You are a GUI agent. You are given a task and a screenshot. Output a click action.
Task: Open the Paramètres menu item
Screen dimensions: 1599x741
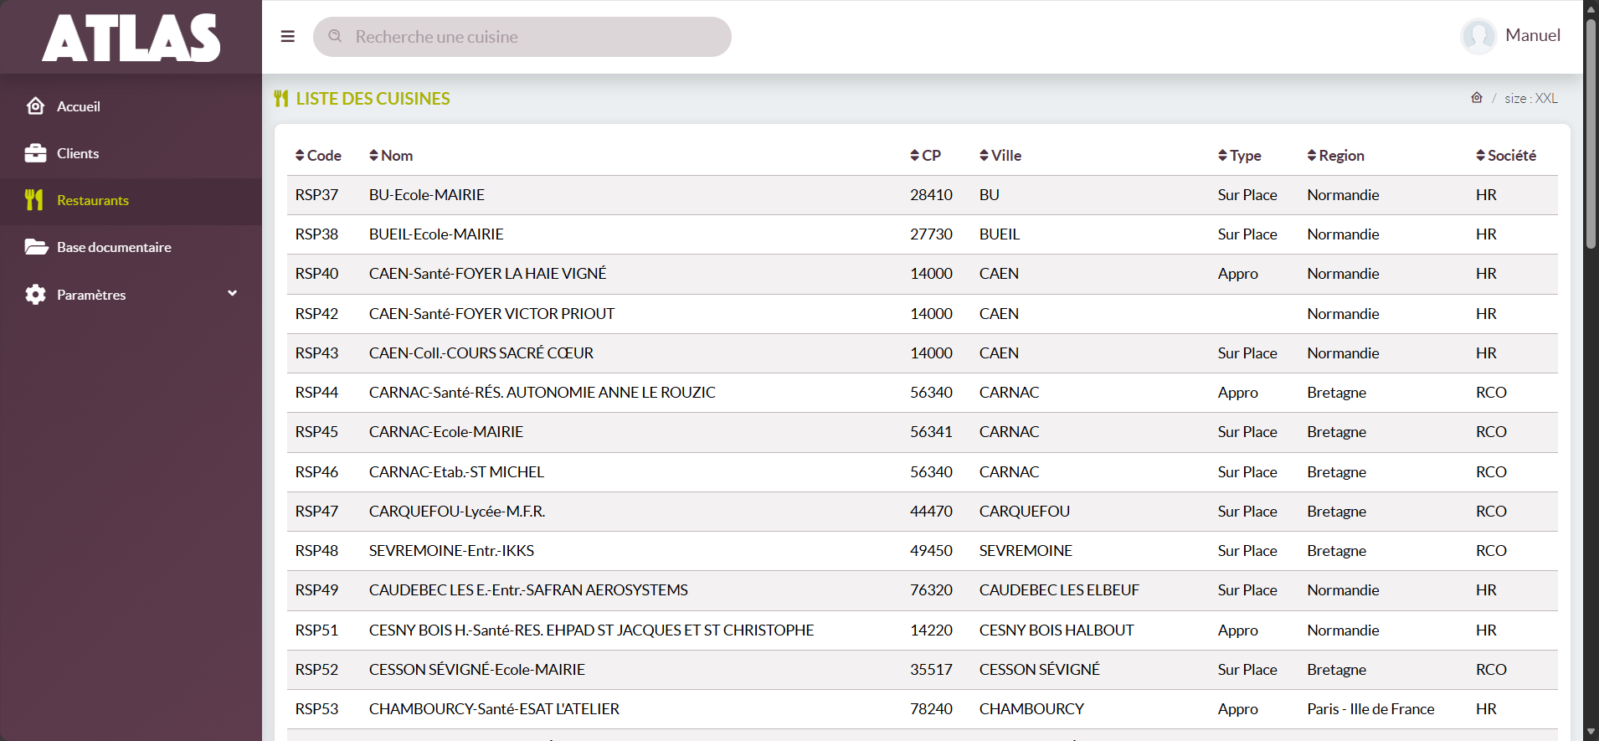click(131, 295)
